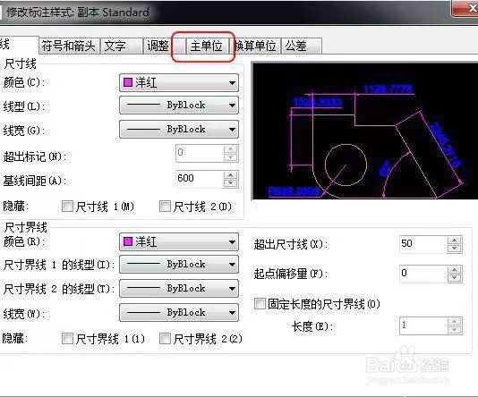Click the magenta swatch in 尺寸线 颜色
Image resolution: width=478 pixels, height=397 pixels.
[128, 82]
